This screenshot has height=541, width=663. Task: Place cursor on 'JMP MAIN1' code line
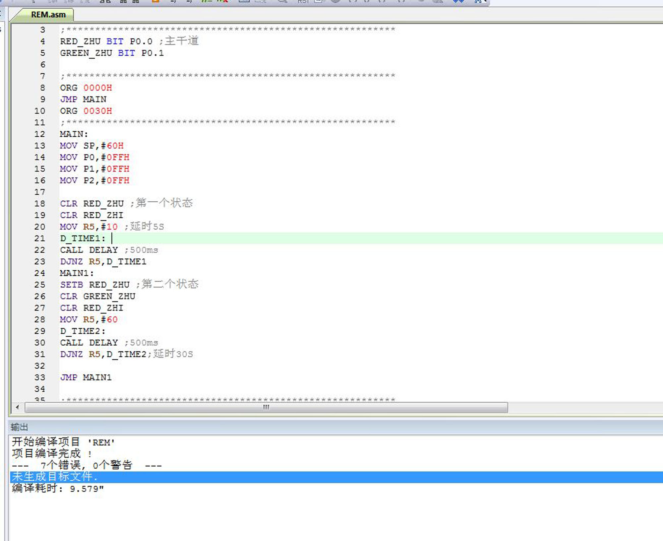point(86,377)
